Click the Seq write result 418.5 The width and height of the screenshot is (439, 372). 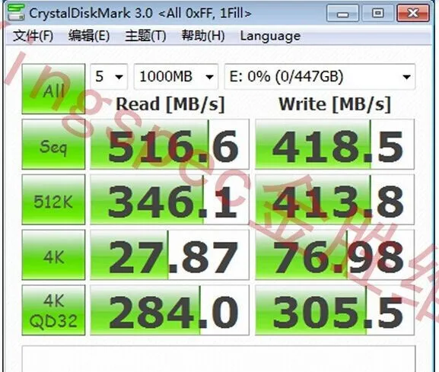pyautogui.click(x=335, y=144)
